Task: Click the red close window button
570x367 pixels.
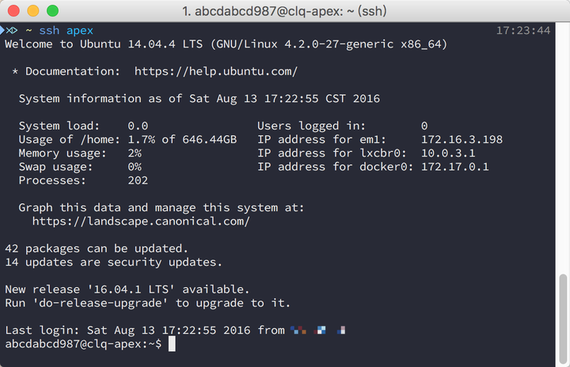Action: (x=16, y=12)
